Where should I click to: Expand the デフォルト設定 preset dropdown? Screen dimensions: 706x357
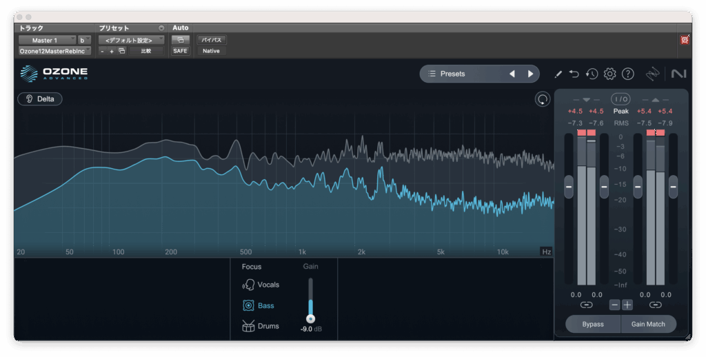click(x=131, y=40)
